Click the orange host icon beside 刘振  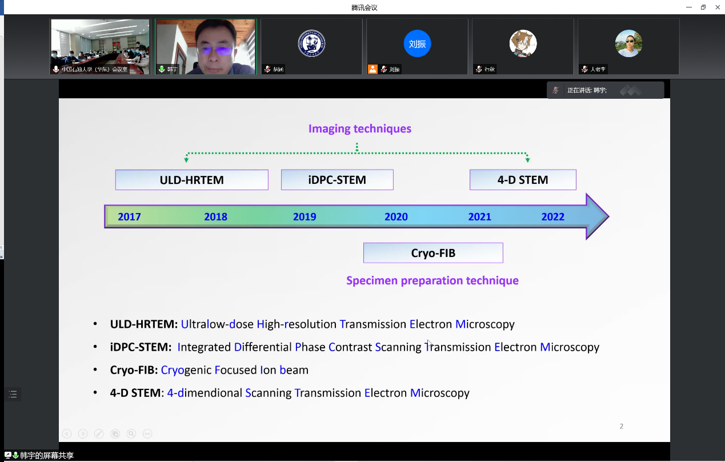tap(372, 69)
